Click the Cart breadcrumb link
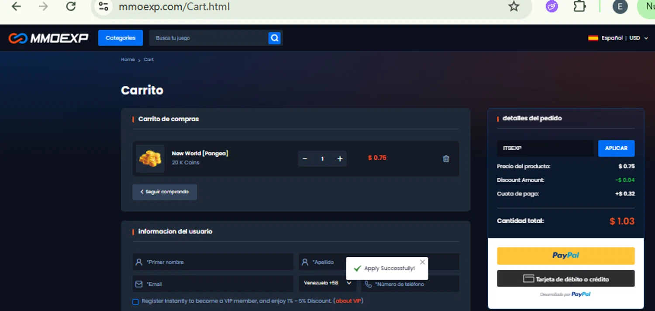The image size is (655, 311). 148,59
